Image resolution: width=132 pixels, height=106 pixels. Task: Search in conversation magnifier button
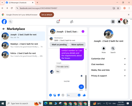[x=113, y=48]
